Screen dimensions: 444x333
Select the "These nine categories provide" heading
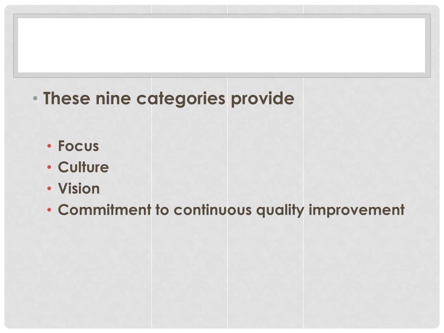[169, 99]
